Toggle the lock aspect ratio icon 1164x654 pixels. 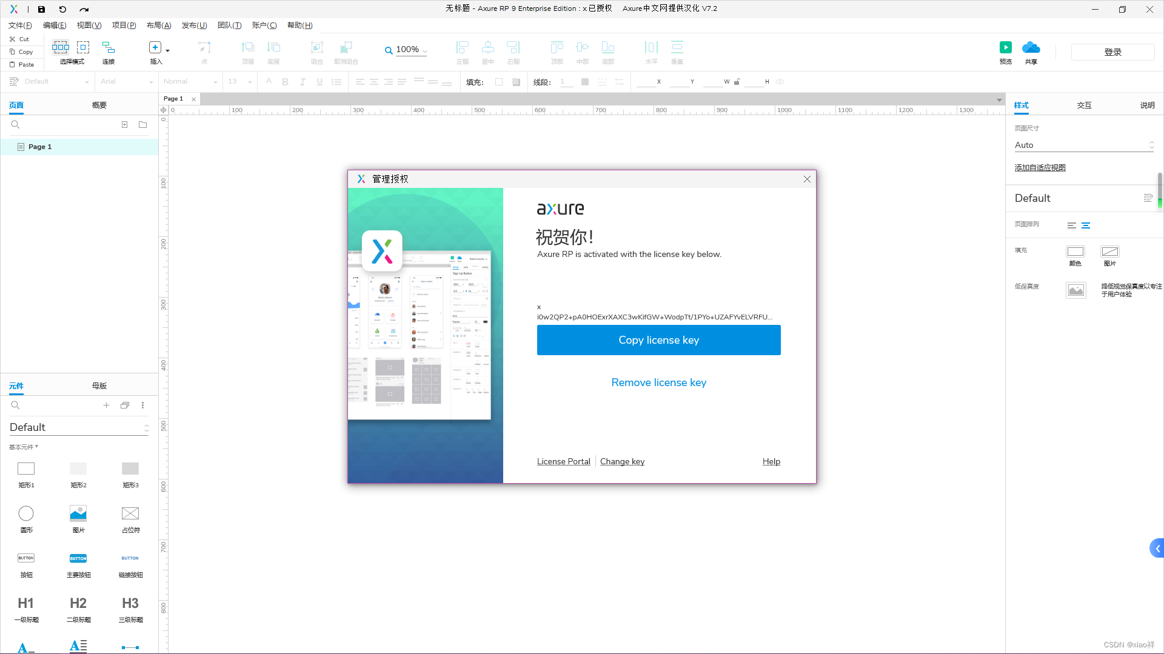(x=737, y=82)
